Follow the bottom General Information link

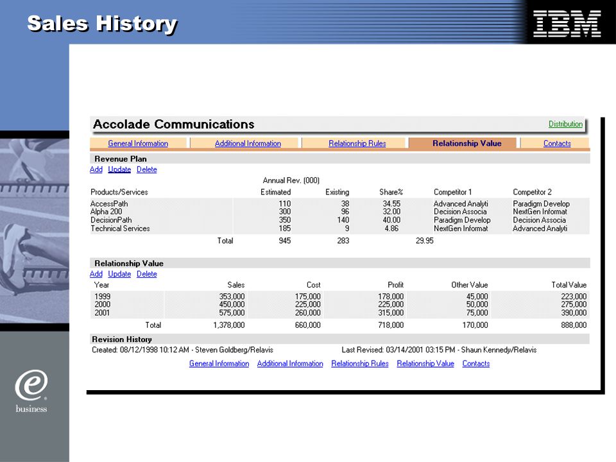click(x=219, y=363)
